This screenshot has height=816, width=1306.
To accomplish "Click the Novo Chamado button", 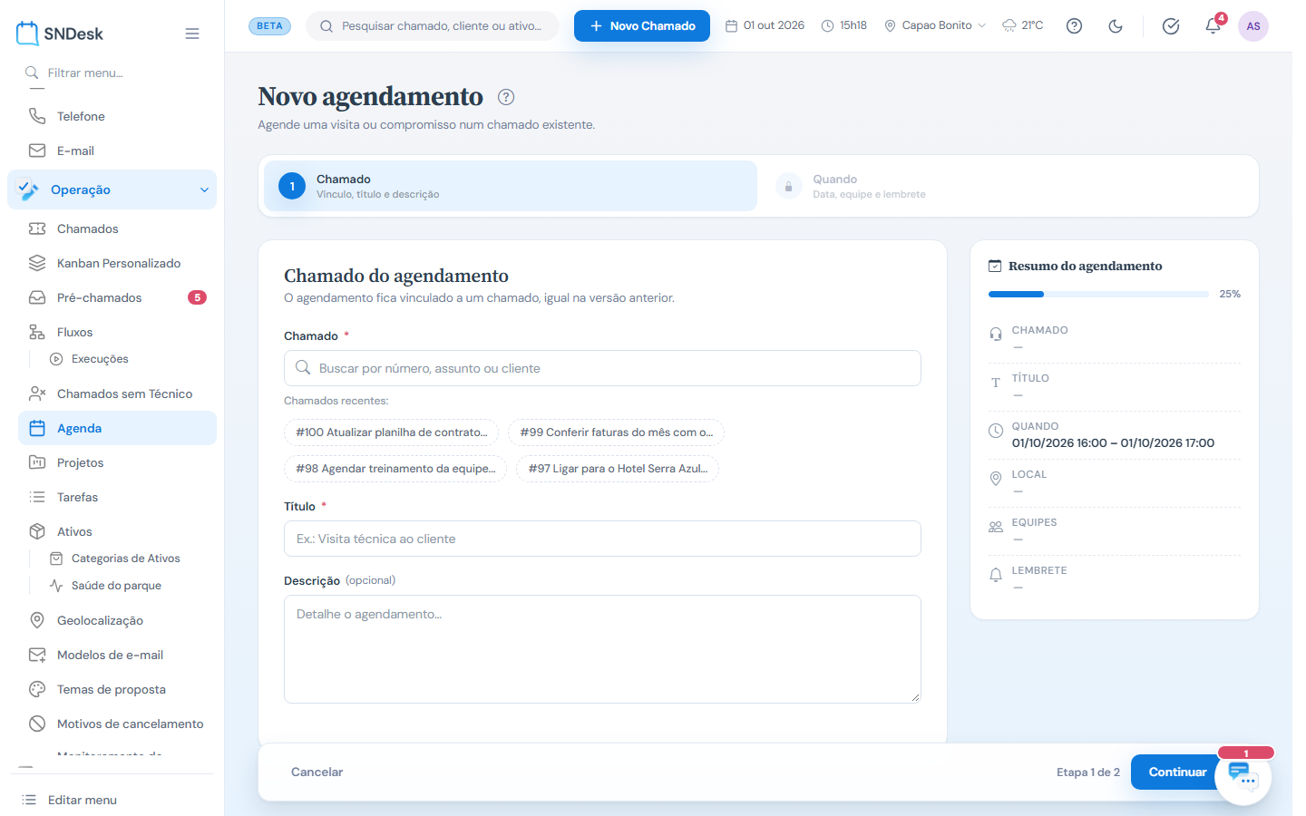I will pos(642,25).
